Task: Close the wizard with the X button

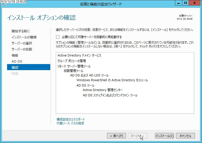Action: [194, 3]
